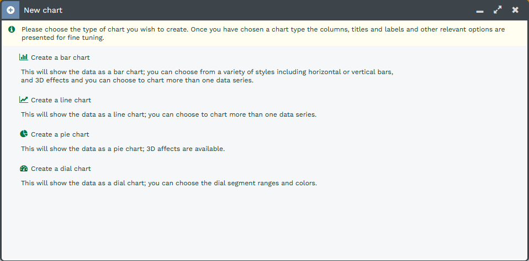Click the pie chart icon

point(23,134)
